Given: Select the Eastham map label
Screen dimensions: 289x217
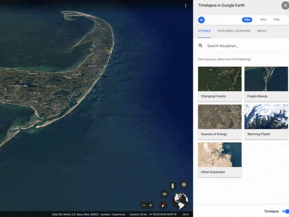Looking at the screenshot, I should 93,66.
